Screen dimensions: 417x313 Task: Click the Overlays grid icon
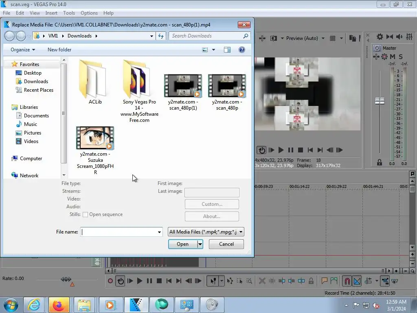click(333, 38)
